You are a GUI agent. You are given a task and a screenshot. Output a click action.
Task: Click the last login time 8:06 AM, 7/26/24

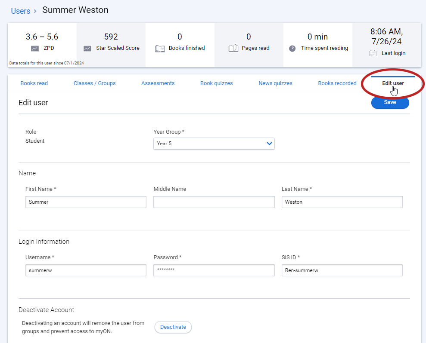point(386,37)
